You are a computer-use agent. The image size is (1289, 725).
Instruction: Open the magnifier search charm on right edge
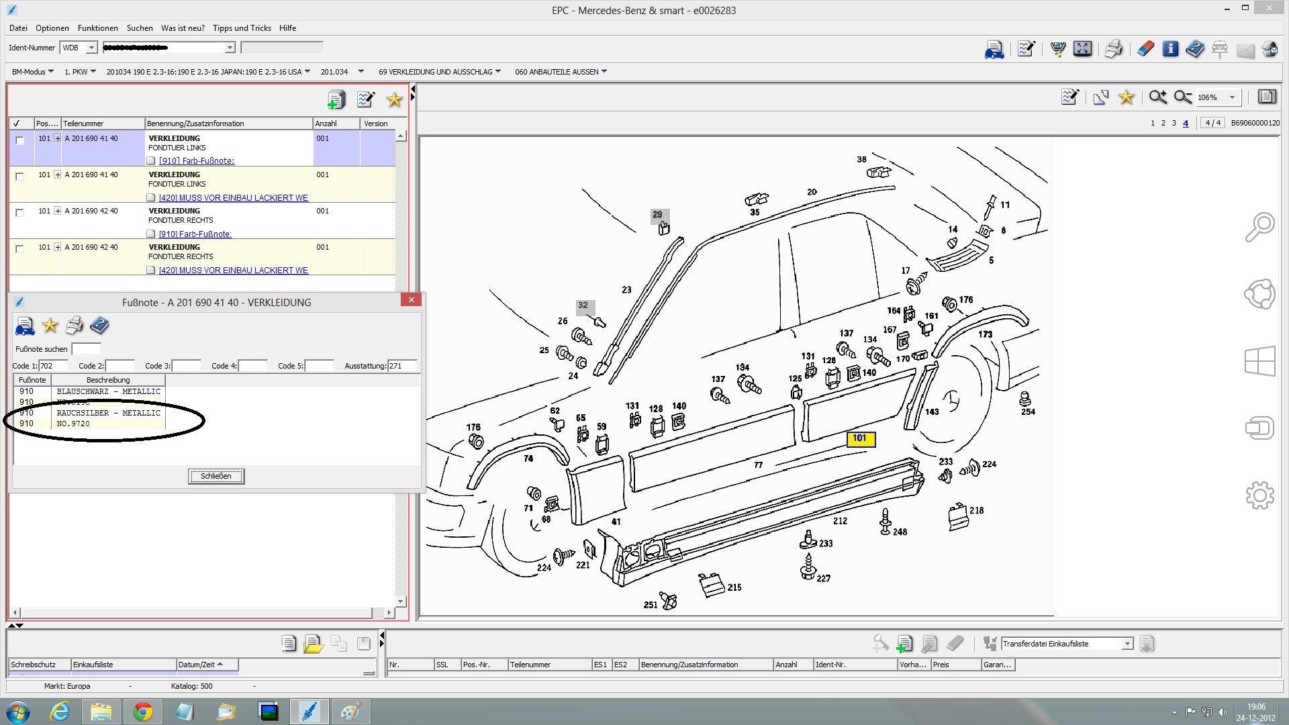(1259, 227)
